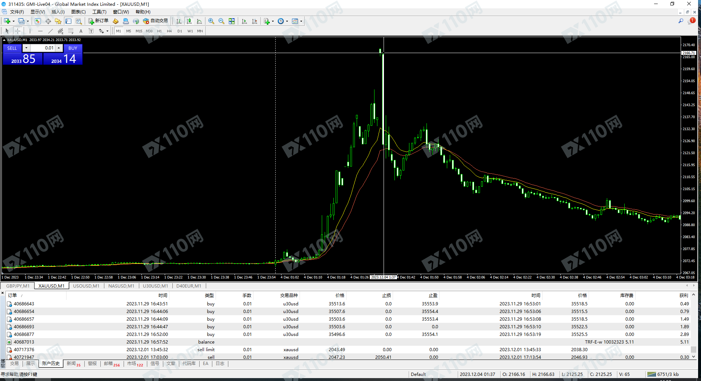Select the H4 timeframe
The width and height of the screenshot is (701, 381).
pyautogui.click(x=169, y=31)
